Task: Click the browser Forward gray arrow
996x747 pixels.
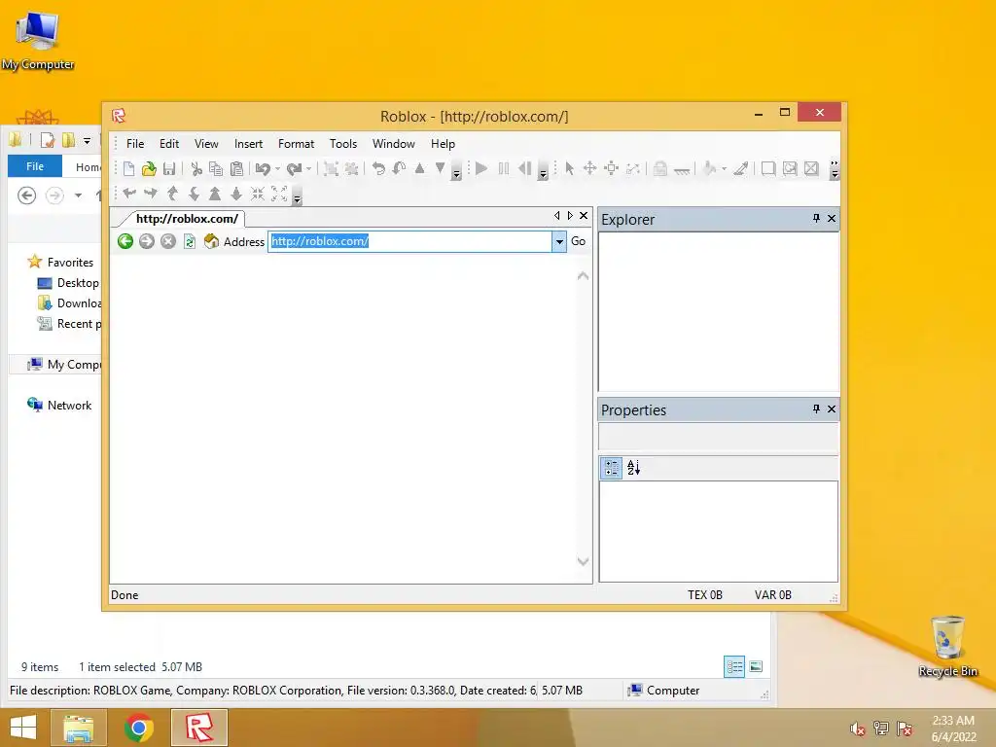Action: pyautogui.click(x=147, y=241)
